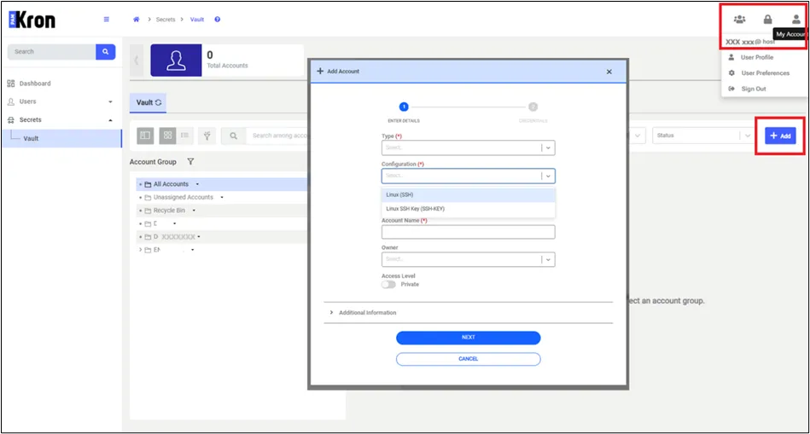The image size is (810, 434).
Task: Open the help question mark icon
Action: point(218,20)
